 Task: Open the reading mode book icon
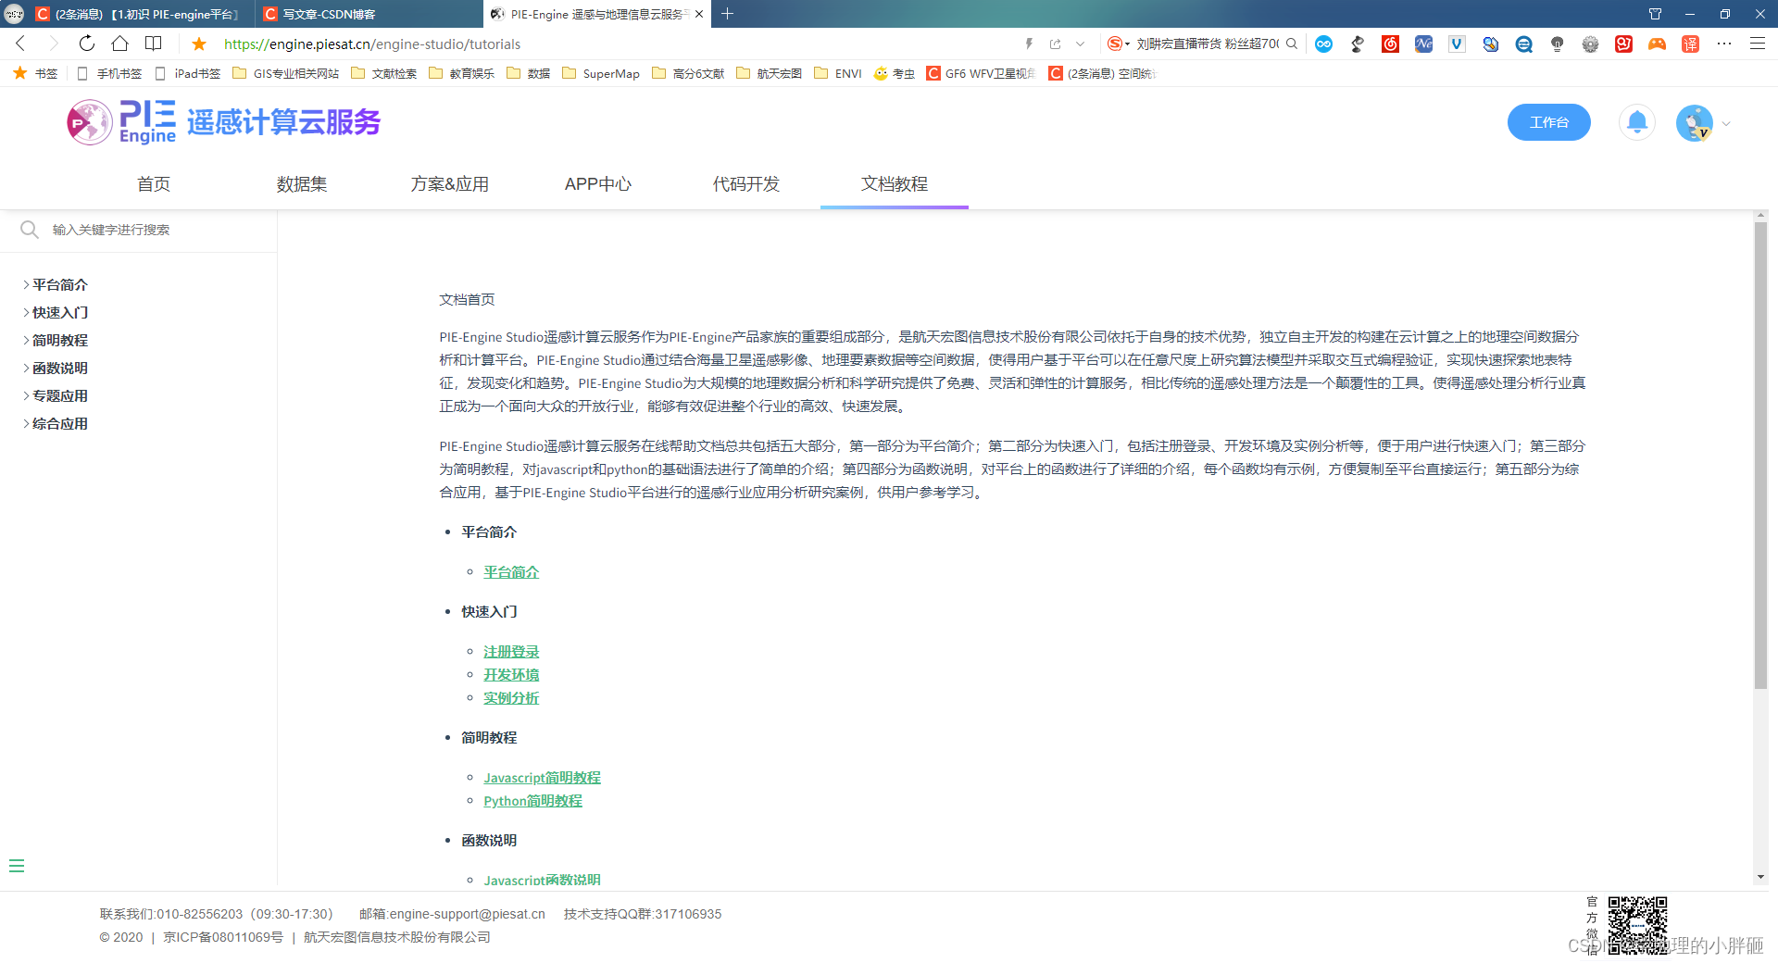point(154,44)
